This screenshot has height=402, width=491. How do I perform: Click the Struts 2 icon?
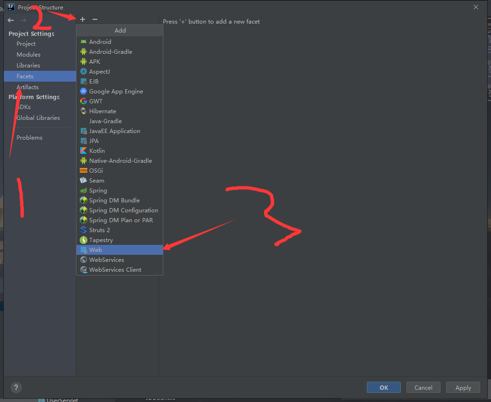click(83, 230)
